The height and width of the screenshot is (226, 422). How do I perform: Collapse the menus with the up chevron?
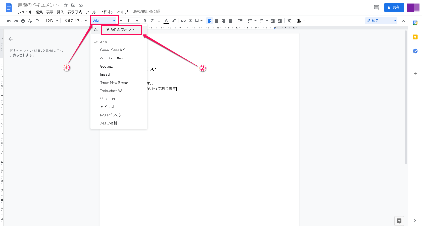[403, 21]
